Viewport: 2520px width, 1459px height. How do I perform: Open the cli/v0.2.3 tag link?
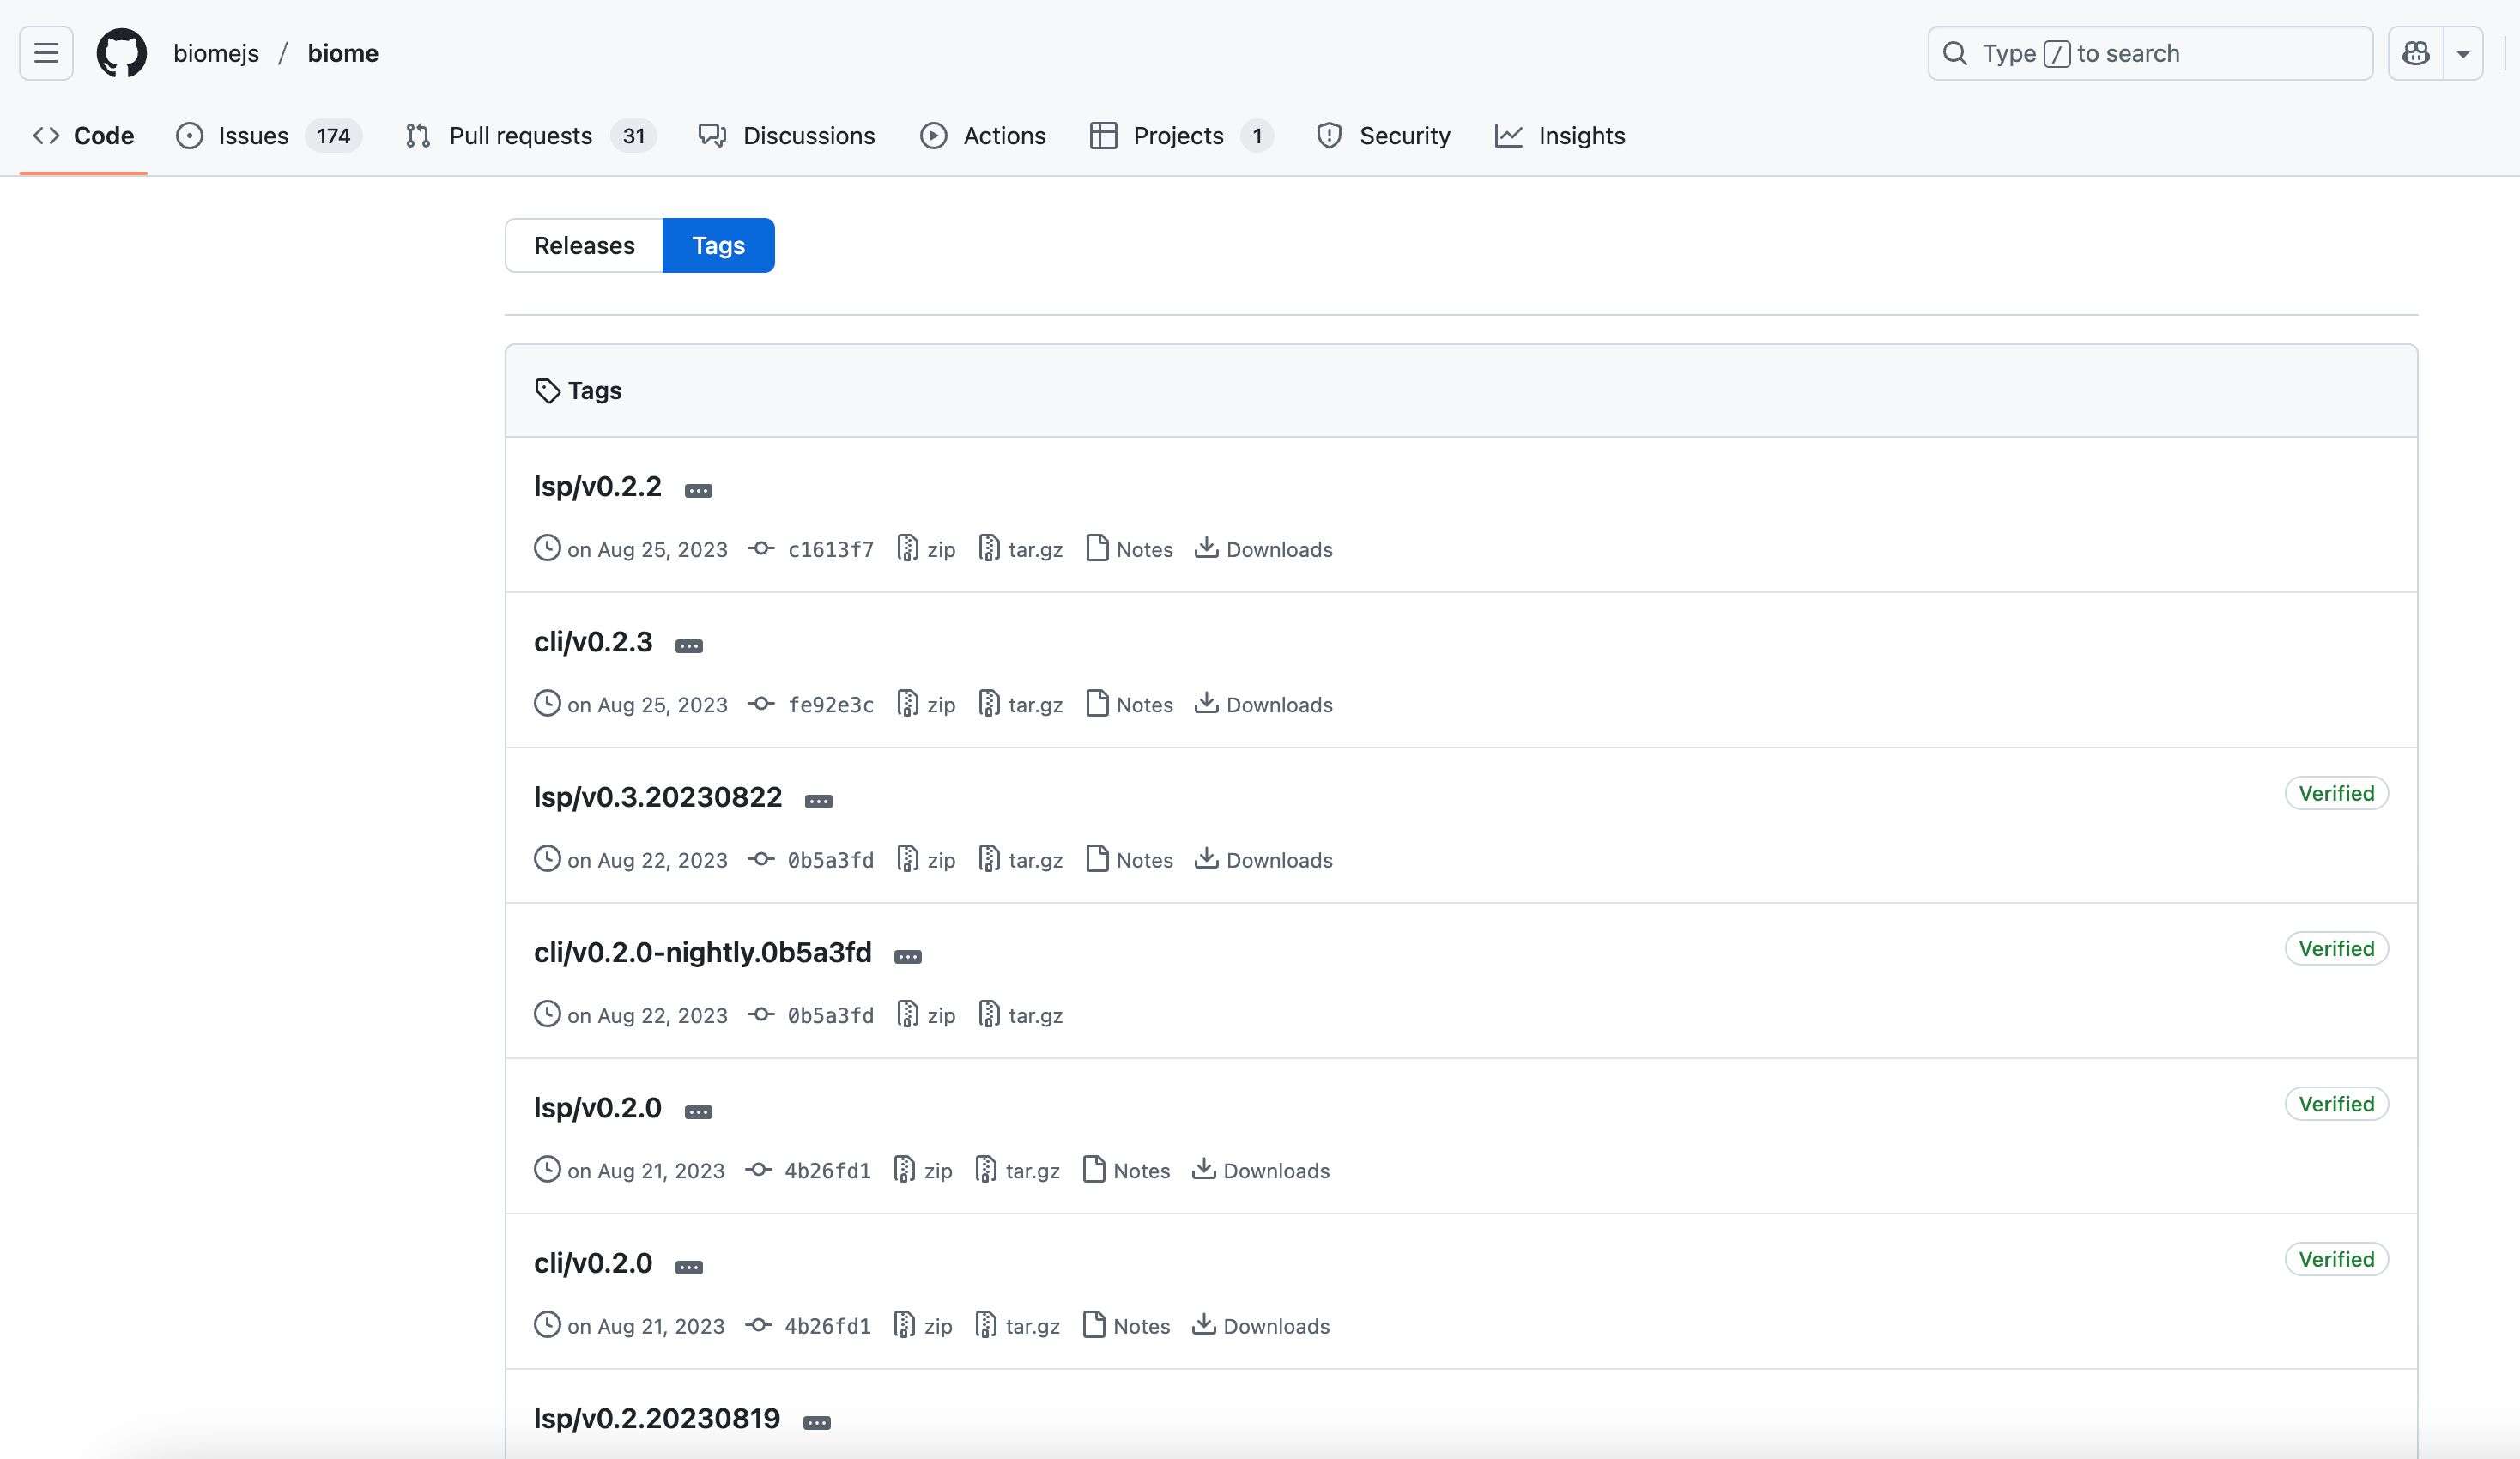(x=593, y=642)
